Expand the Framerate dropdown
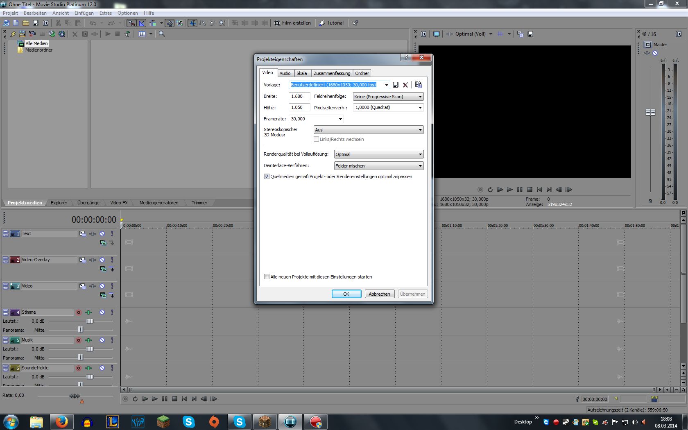This screenshot has height=430, width=688. click(x=340, y=119)
